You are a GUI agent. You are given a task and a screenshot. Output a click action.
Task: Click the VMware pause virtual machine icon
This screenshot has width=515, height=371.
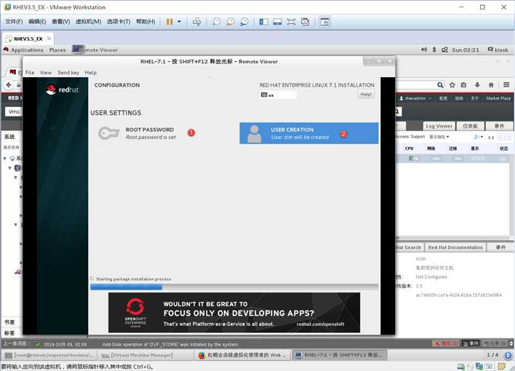click(169, 22)
